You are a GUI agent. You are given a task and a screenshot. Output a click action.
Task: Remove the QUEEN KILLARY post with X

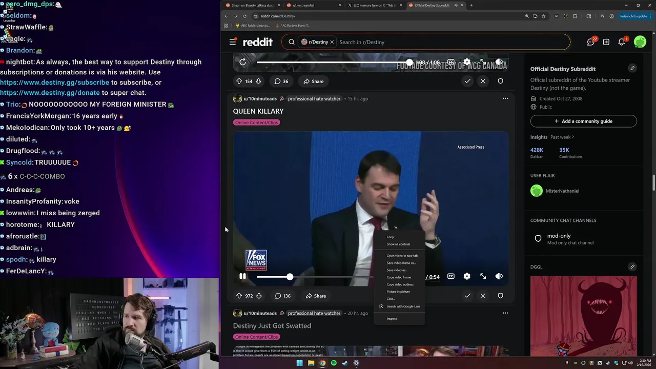tap(483, 296)
